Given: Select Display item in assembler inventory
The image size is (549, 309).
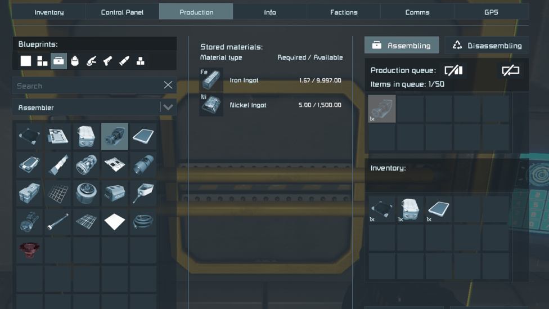Looking at the screenshot, I should 438,209.
